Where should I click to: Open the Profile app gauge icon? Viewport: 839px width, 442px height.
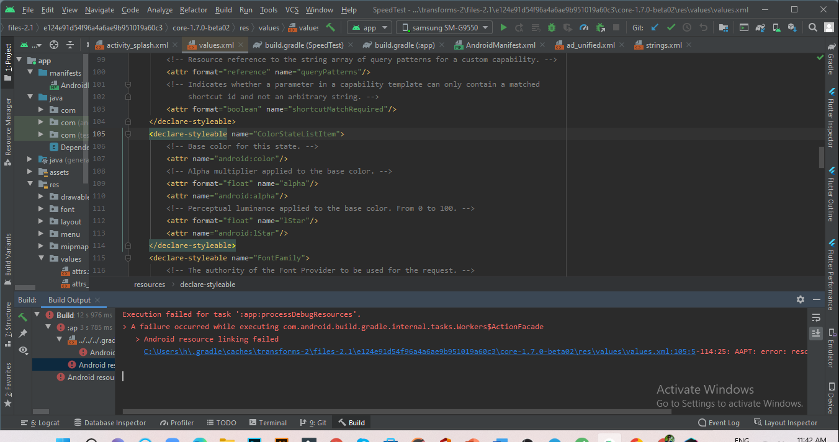[583, 27]
